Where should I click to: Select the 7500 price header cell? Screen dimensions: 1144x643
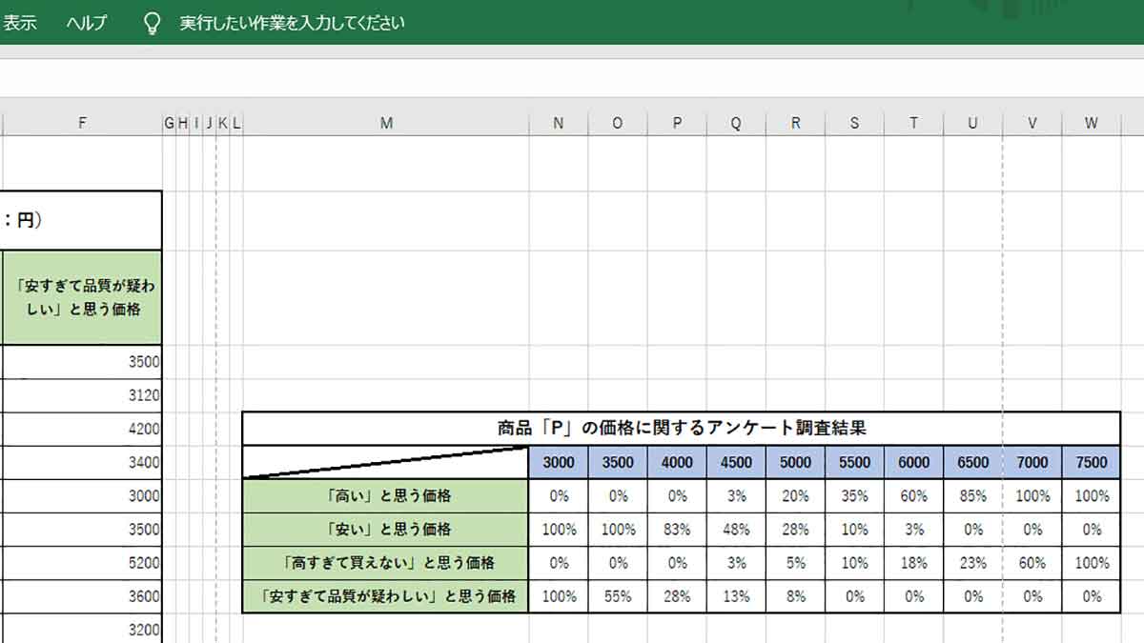point(1090,462)
